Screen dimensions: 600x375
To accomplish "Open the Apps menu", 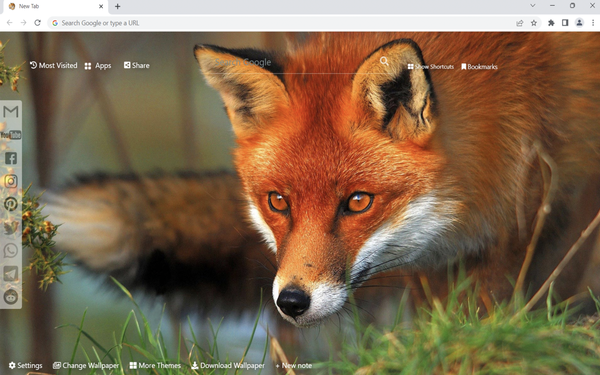I will click(x=98, y=66).
